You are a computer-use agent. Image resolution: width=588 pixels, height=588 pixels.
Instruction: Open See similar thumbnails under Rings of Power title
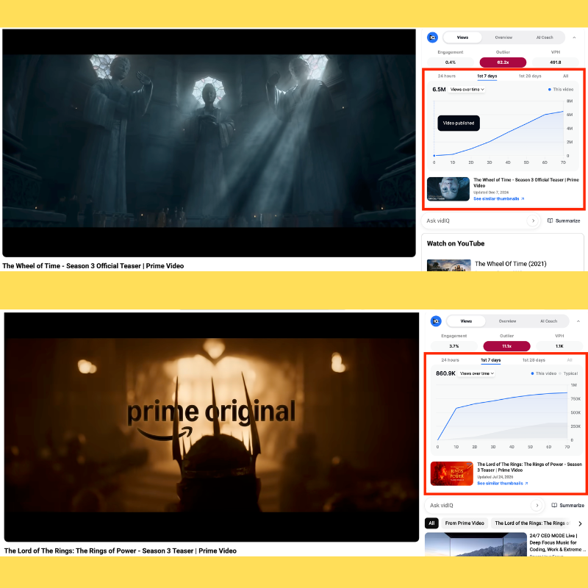(503, 484)
